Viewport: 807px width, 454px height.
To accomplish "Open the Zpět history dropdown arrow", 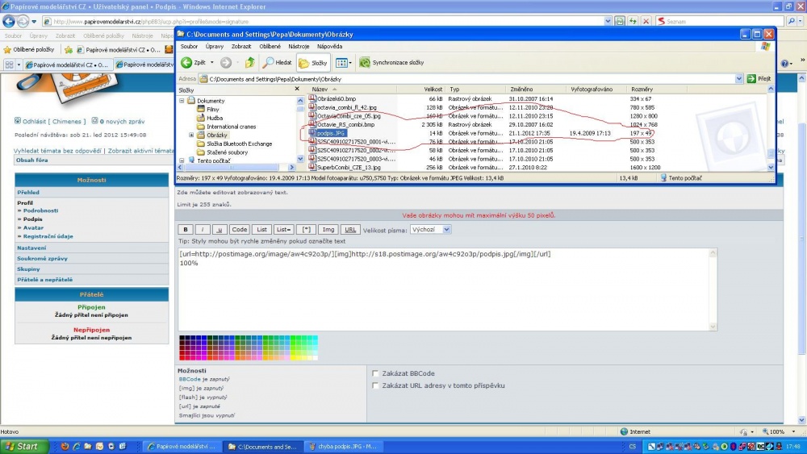I will 211,63.
